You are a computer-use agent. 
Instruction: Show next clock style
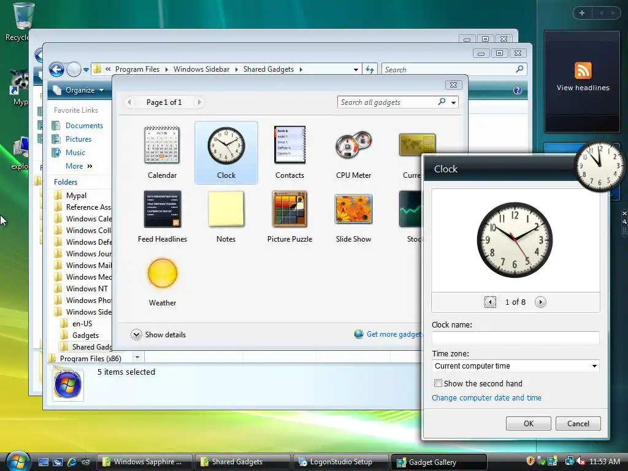[540, 302]
